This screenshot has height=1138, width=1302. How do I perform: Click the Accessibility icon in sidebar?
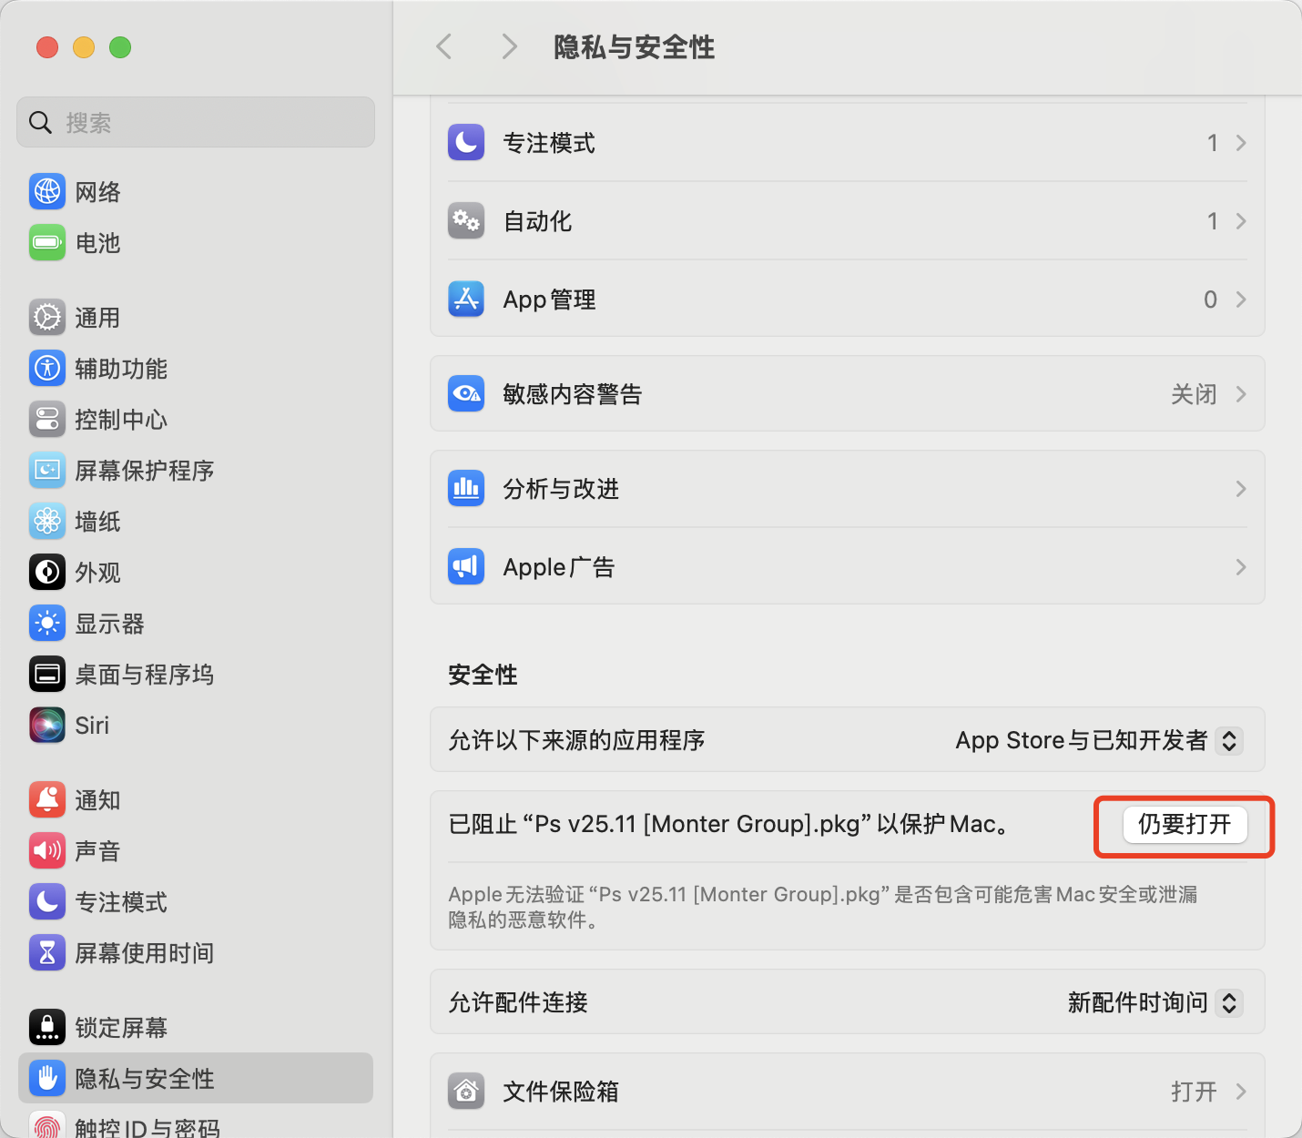[x=47, y=369]
